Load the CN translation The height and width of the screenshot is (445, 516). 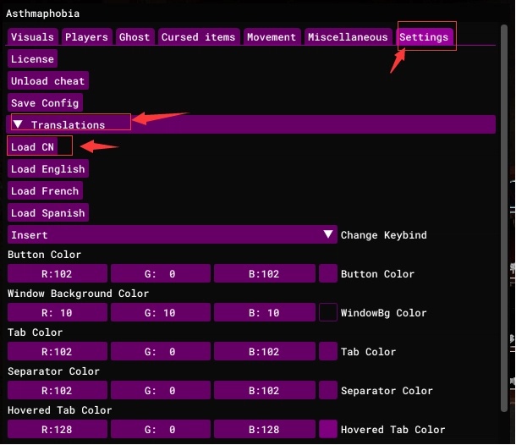pyautogui.click(x=32, y=147)
